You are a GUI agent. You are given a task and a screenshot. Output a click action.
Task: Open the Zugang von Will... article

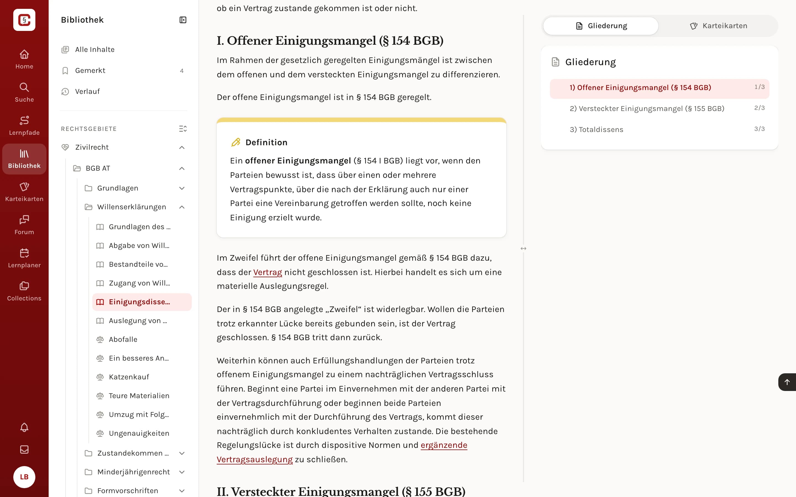click(142, 283)
